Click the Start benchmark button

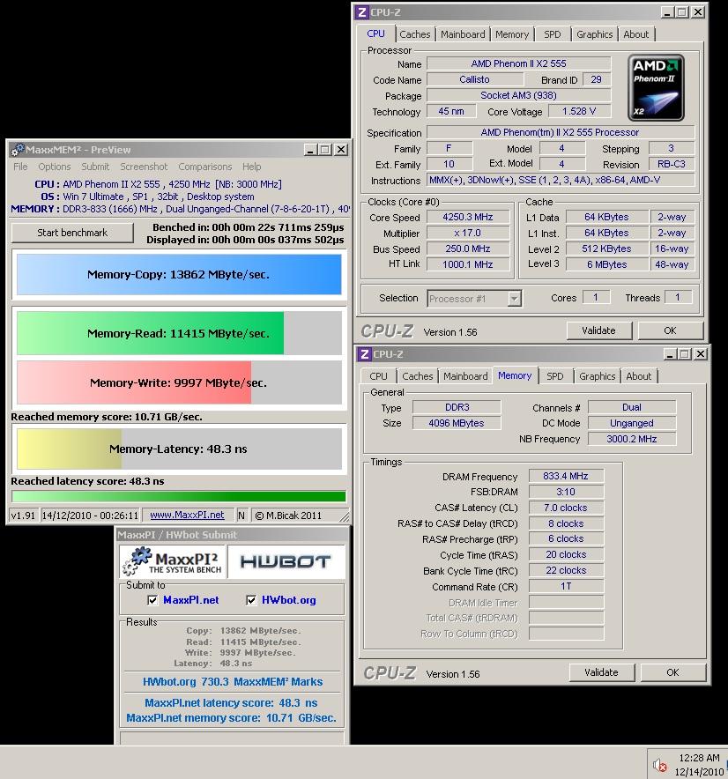[72, 233]
